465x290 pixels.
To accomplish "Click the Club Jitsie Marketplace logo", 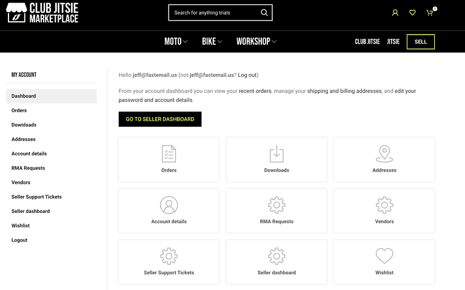I will pos(42,13).
